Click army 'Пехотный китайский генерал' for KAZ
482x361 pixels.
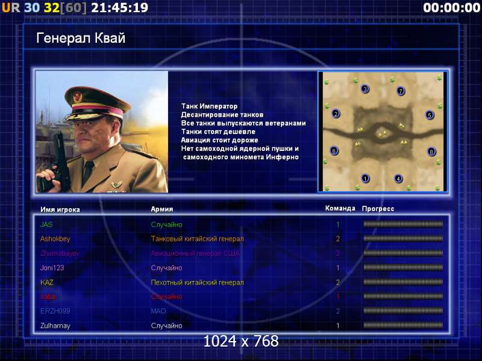click(x=198, y=282)
